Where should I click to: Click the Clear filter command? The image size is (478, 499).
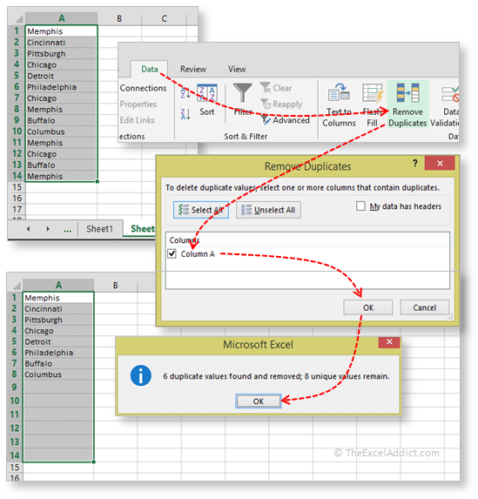coord(276,87)
